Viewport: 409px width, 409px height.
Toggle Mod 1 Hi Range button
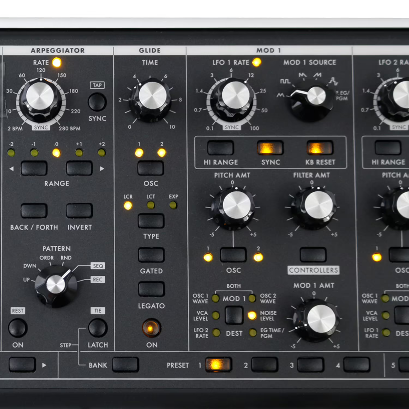[221, 148]
